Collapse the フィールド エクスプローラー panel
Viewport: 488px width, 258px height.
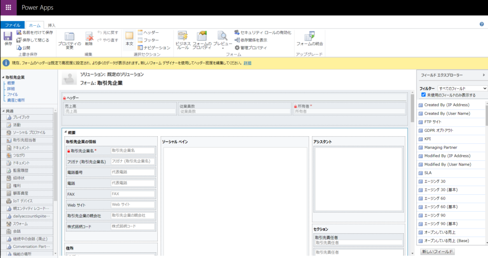[x=483, y=75]
